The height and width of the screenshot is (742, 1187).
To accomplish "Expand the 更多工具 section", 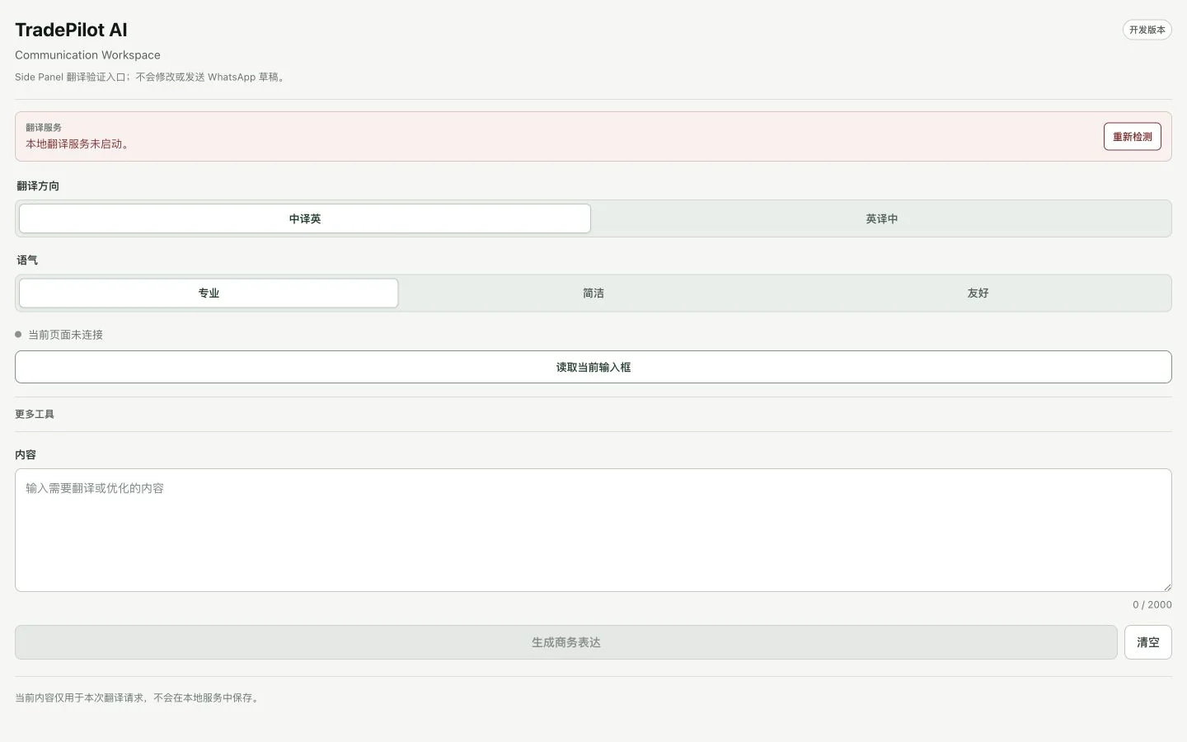I will (x=35, y=414).
